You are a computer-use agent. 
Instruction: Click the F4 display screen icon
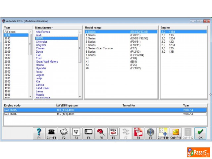click(x=88, y=133)
